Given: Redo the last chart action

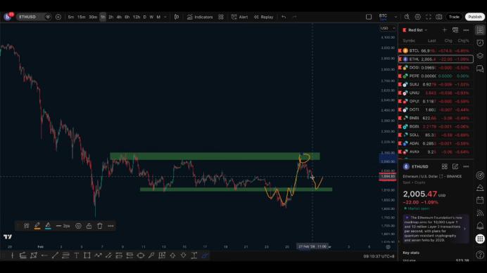Looking at the screenshot, I should click(x=294, y=17).
